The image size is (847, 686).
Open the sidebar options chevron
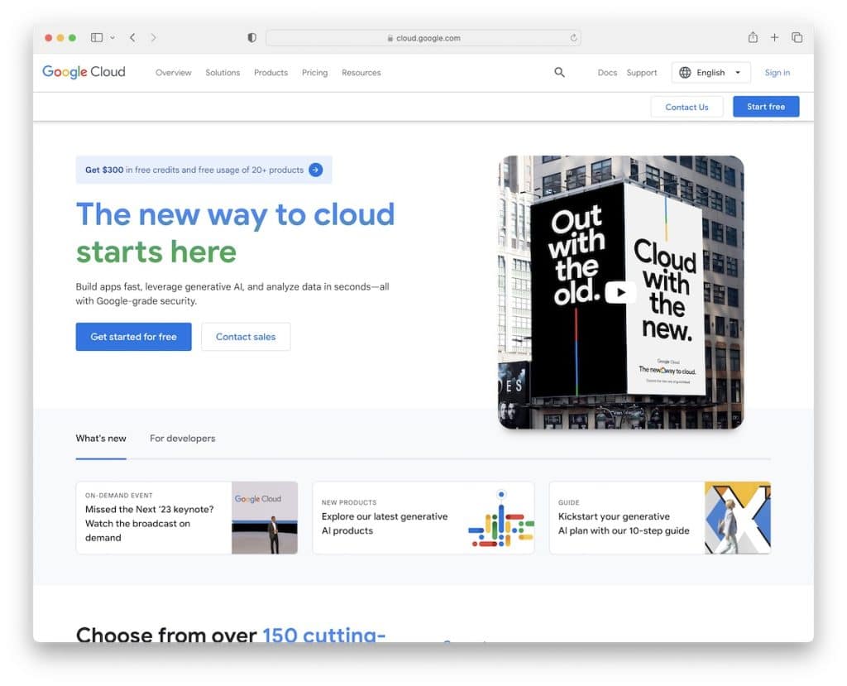coord(112,38)
